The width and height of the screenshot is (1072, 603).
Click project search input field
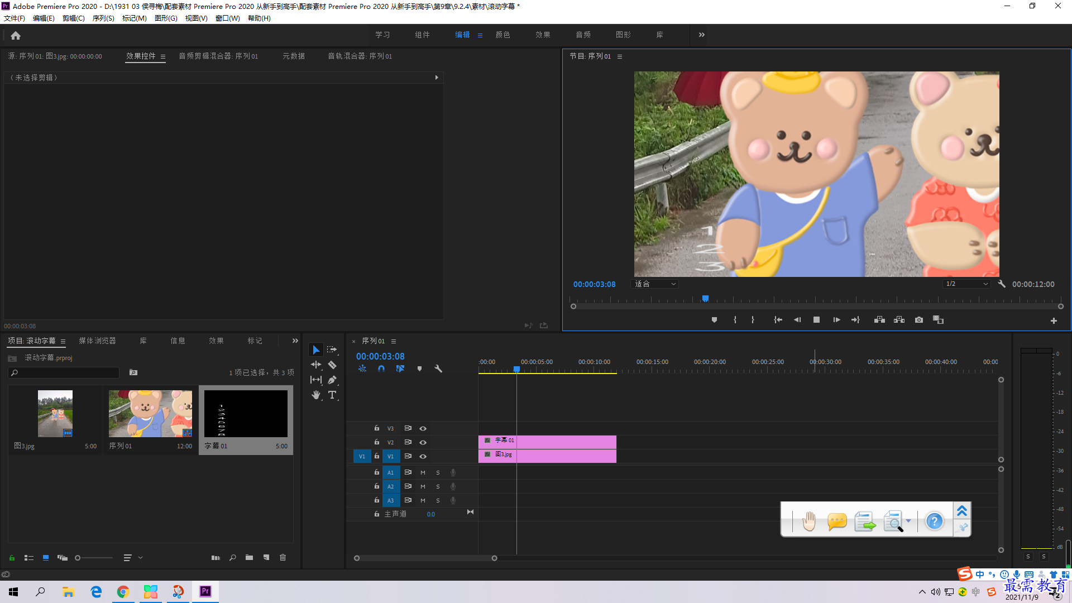(64, 372)
